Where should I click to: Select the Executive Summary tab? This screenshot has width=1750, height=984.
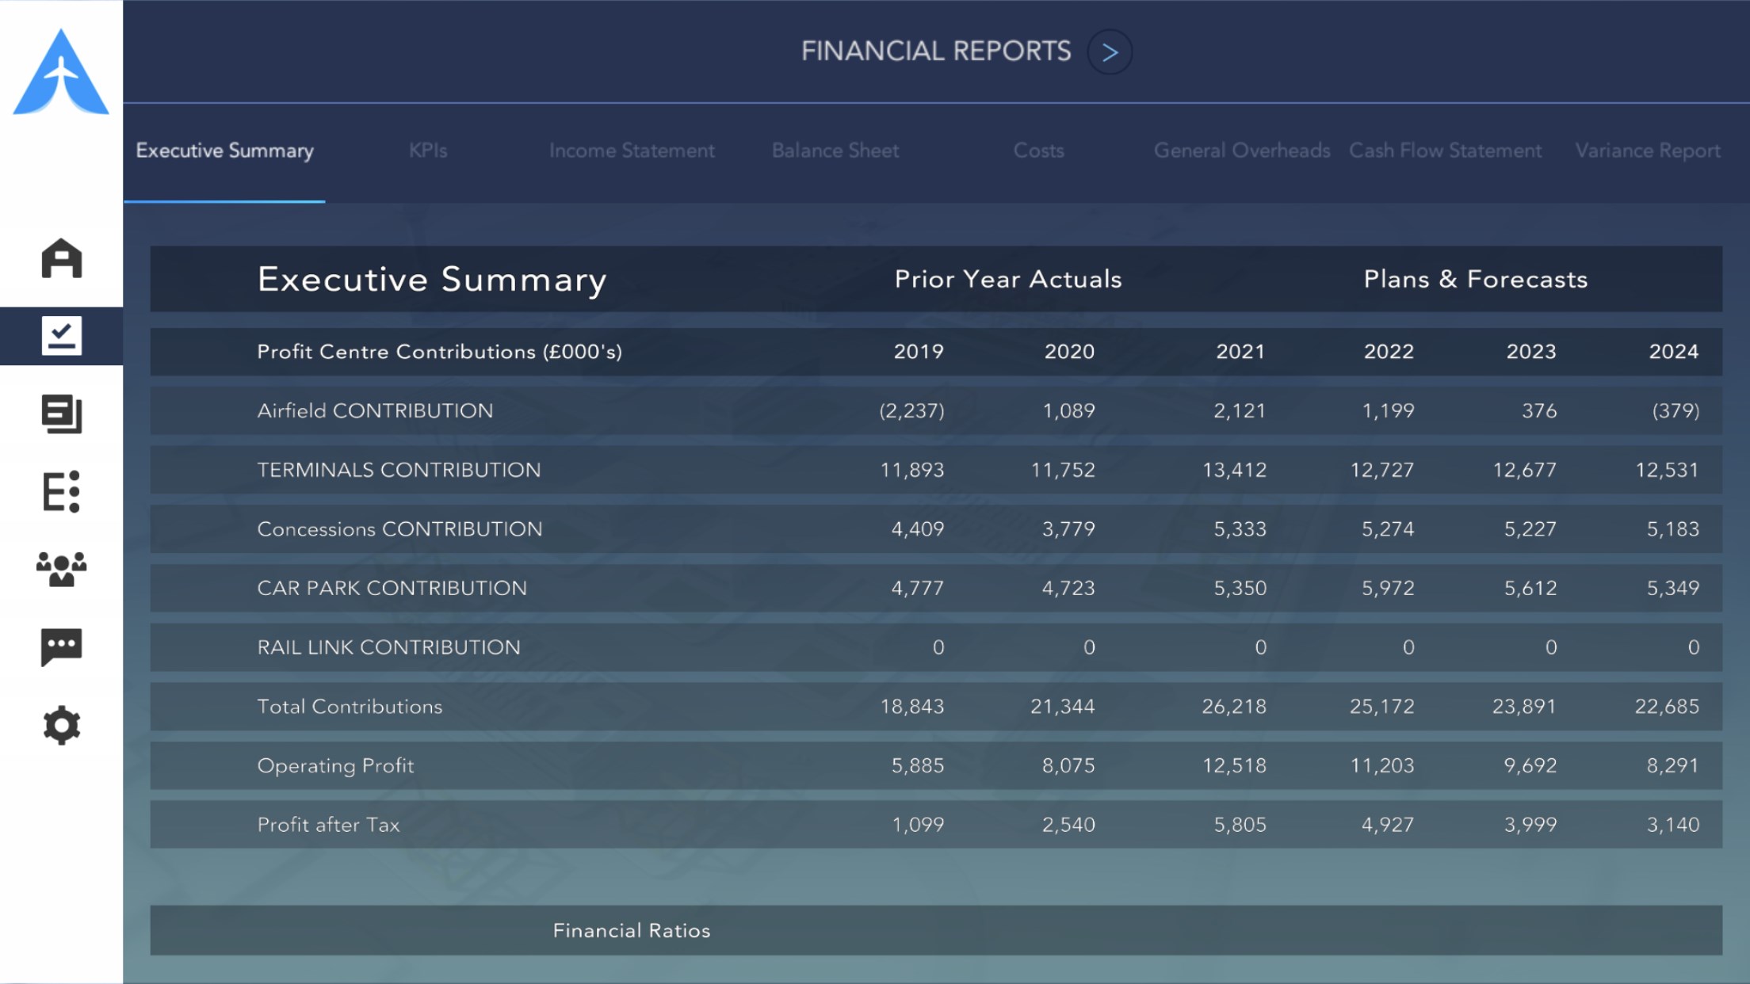click(x=224, y=151)
